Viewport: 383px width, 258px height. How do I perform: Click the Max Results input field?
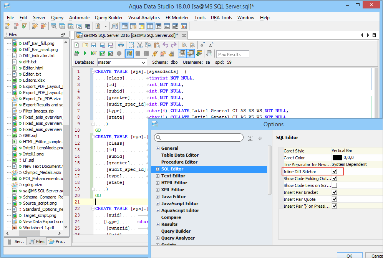[233, 55]
